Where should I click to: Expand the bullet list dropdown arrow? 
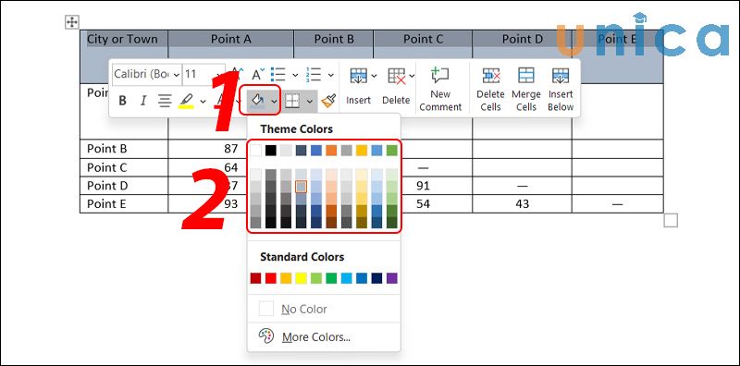(295, 75)
